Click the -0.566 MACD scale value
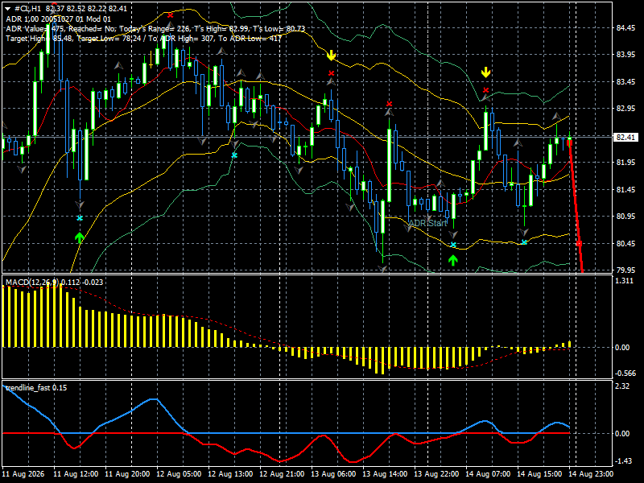This screenshot has width=644, height=483. (x=625, y=374)
